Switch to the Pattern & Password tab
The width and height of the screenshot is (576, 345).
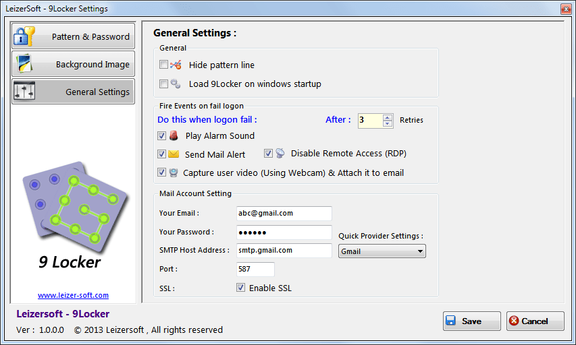(x=73, y=36)
